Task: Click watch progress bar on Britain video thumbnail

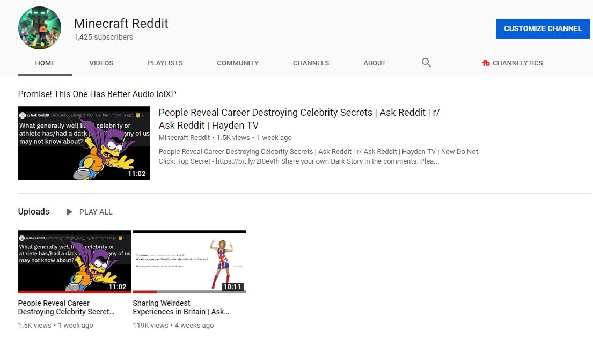Action: coord(189,292)
